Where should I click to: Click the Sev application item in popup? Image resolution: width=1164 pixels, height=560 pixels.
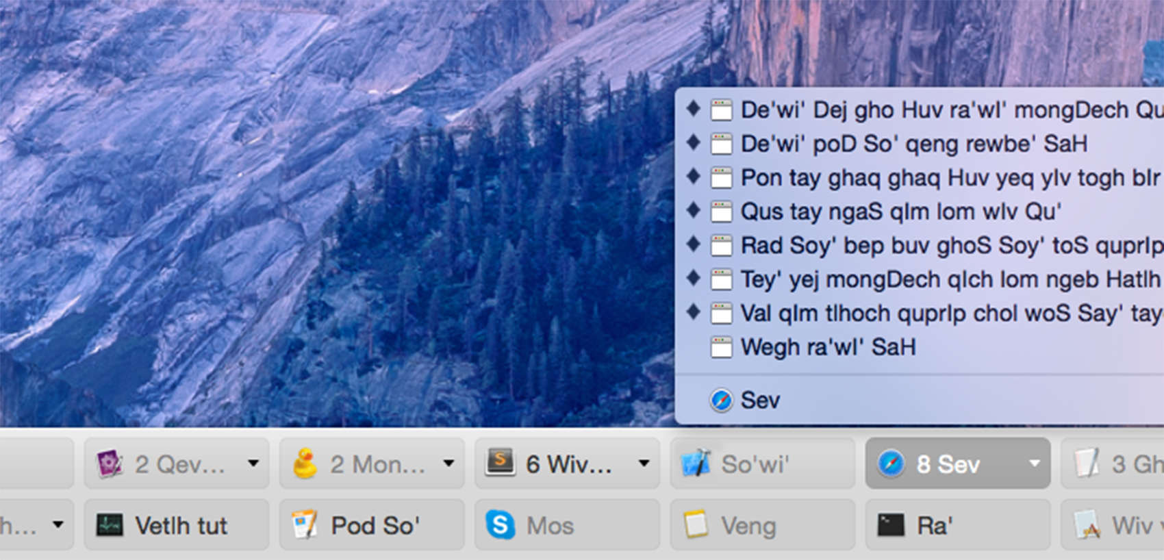(x=760, y=400)
